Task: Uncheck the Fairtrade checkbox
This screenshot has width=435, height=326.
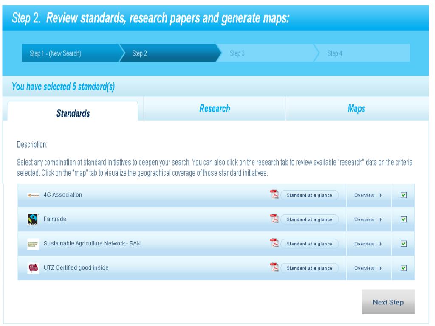Action: click(404, 219)
